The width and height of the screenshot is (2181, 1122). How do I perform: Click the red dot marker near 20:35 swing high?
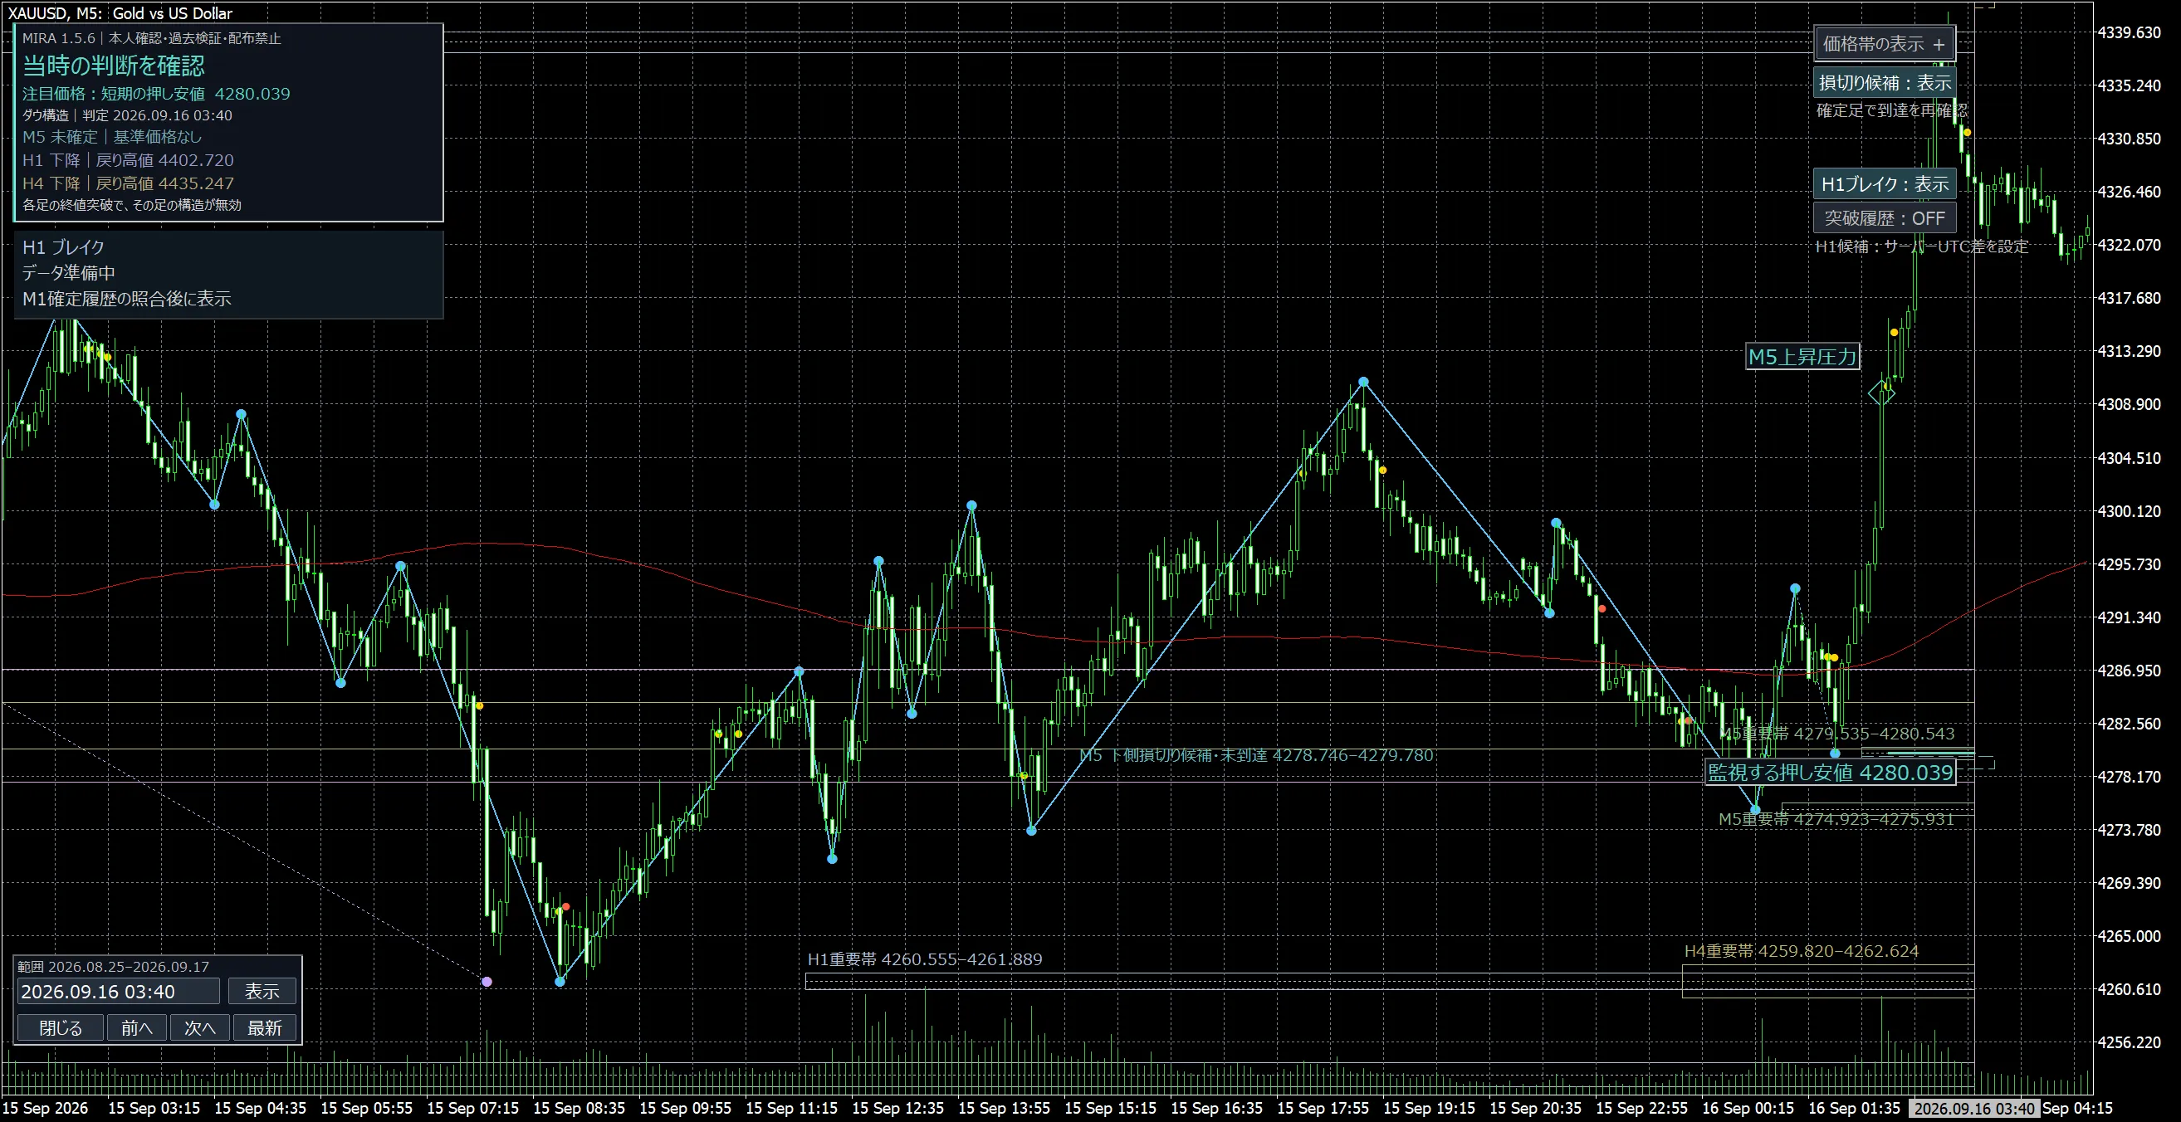(x=1602, y=608)
